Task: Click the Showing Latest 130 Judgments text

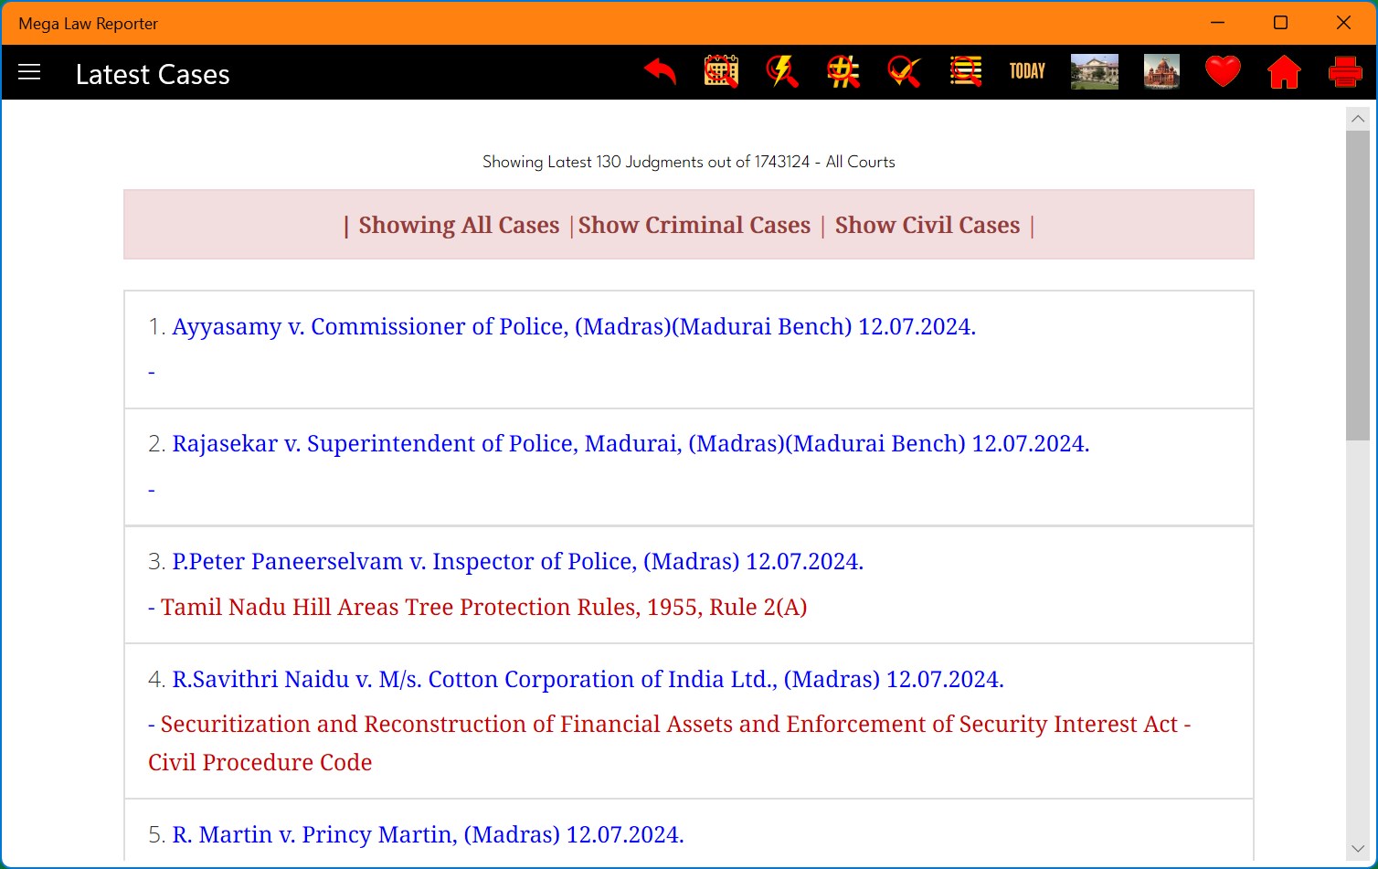Action: (689, 162)
